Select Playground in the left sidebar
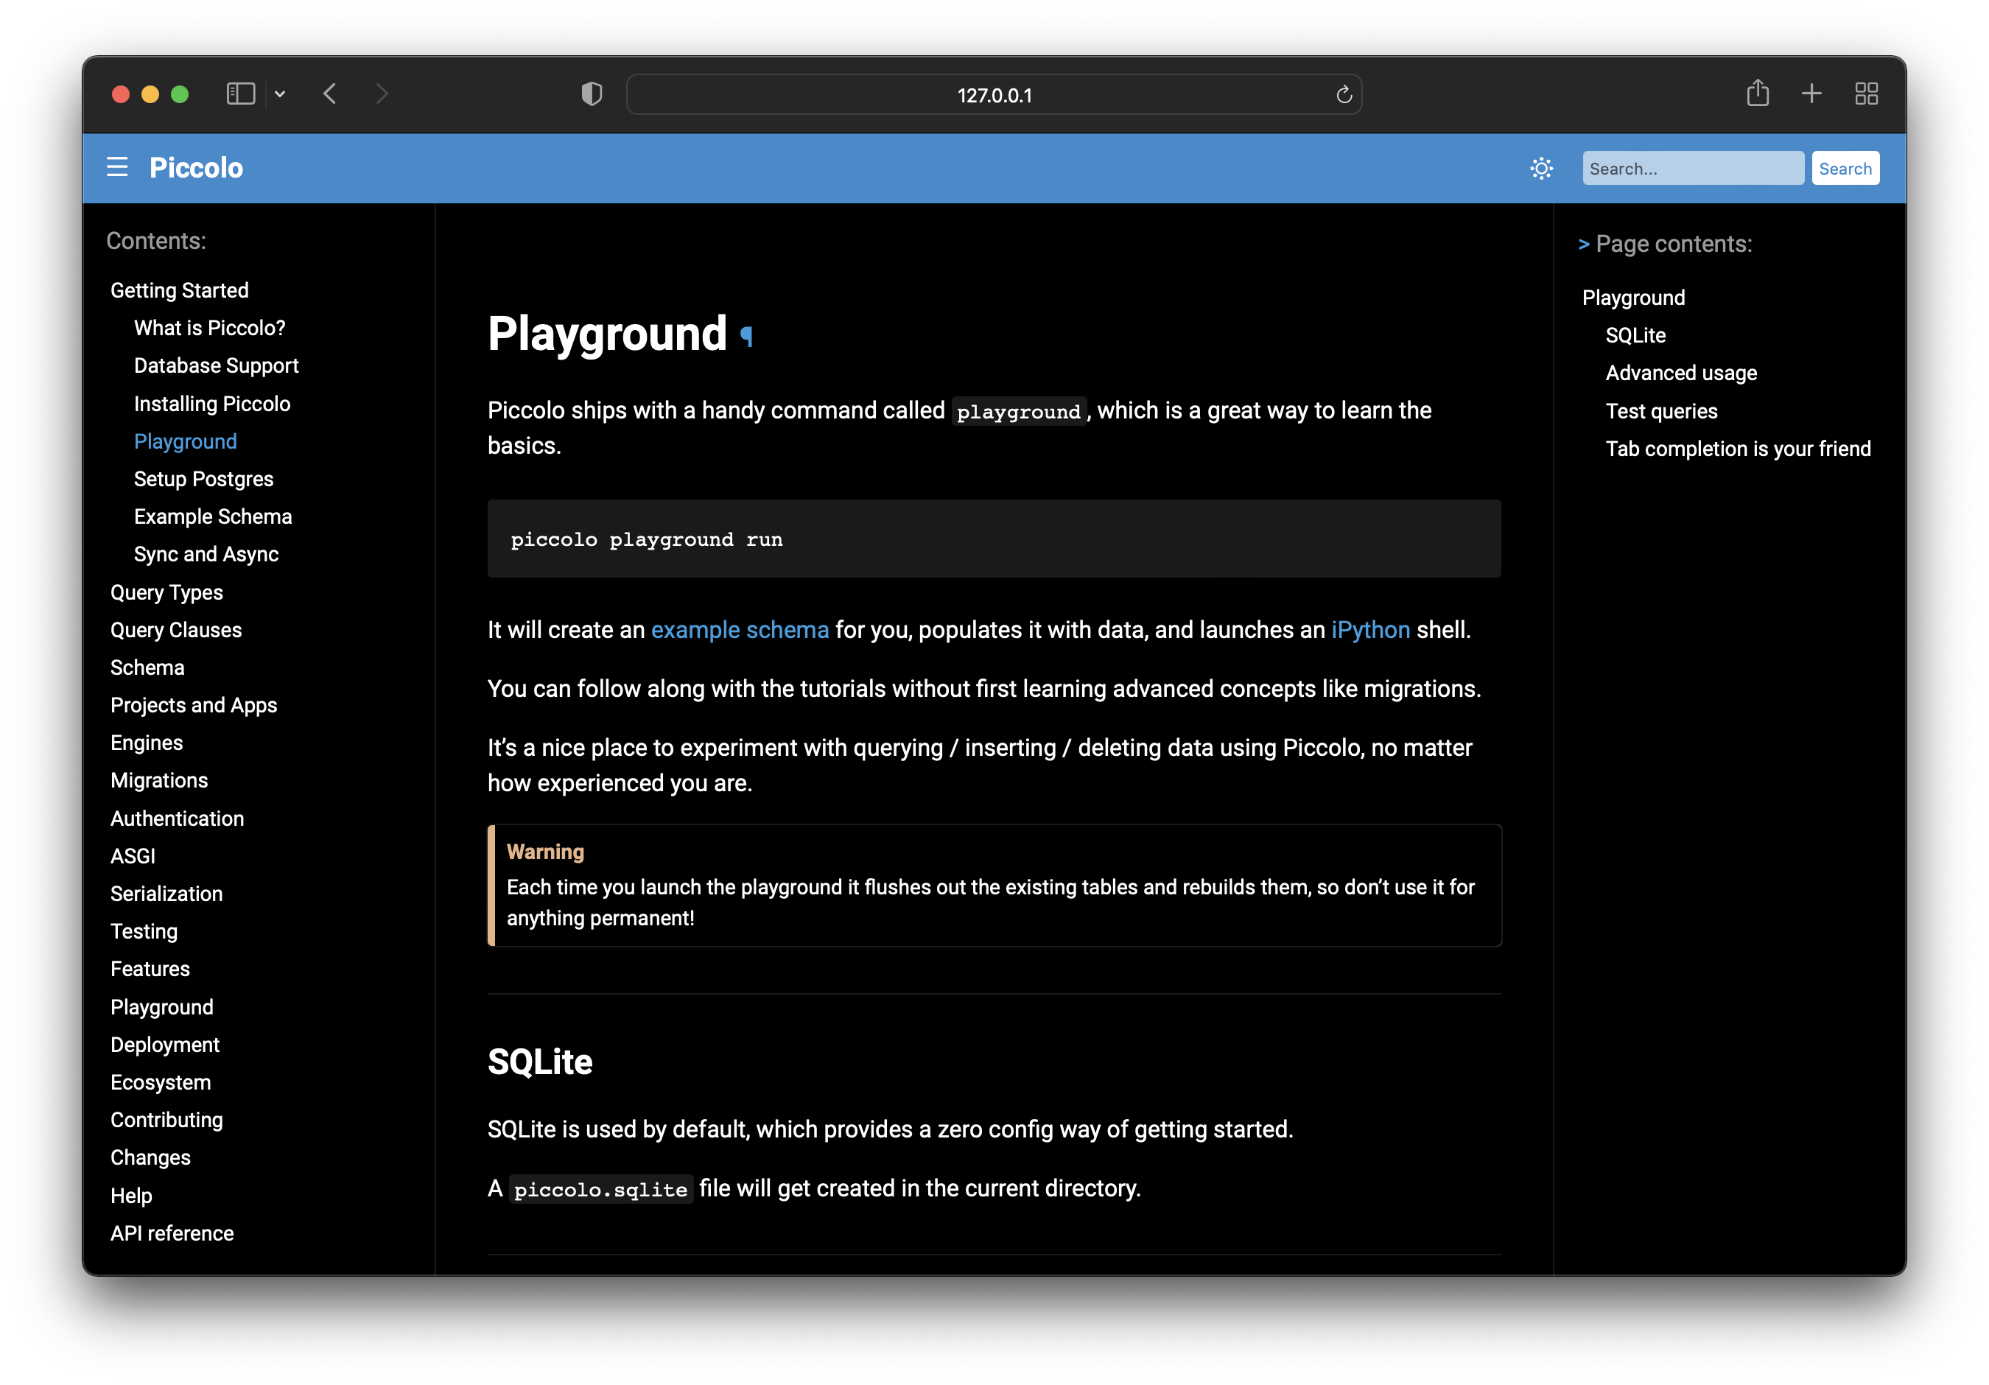The width and height of the screenshot is (1989, 1385). click(184, 441)
